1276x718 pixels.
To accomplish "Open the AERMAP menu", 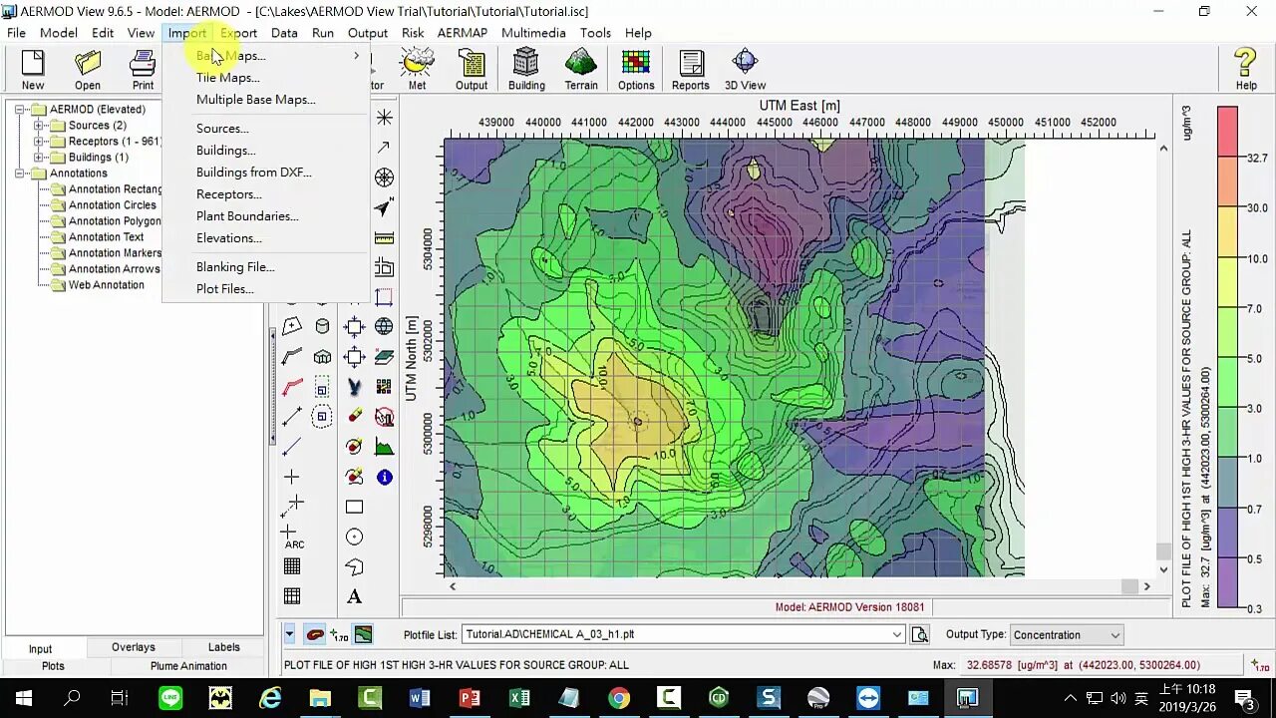I will (x=463, y=33).
